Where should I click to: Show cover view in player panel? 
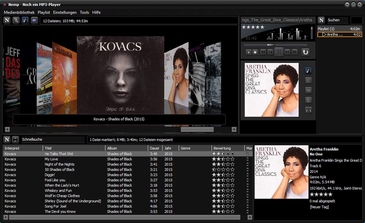click(x=308, y=71)
